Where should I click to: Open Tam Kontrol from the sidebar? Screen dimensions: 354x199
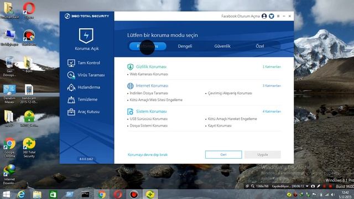[x=84, y=62]
